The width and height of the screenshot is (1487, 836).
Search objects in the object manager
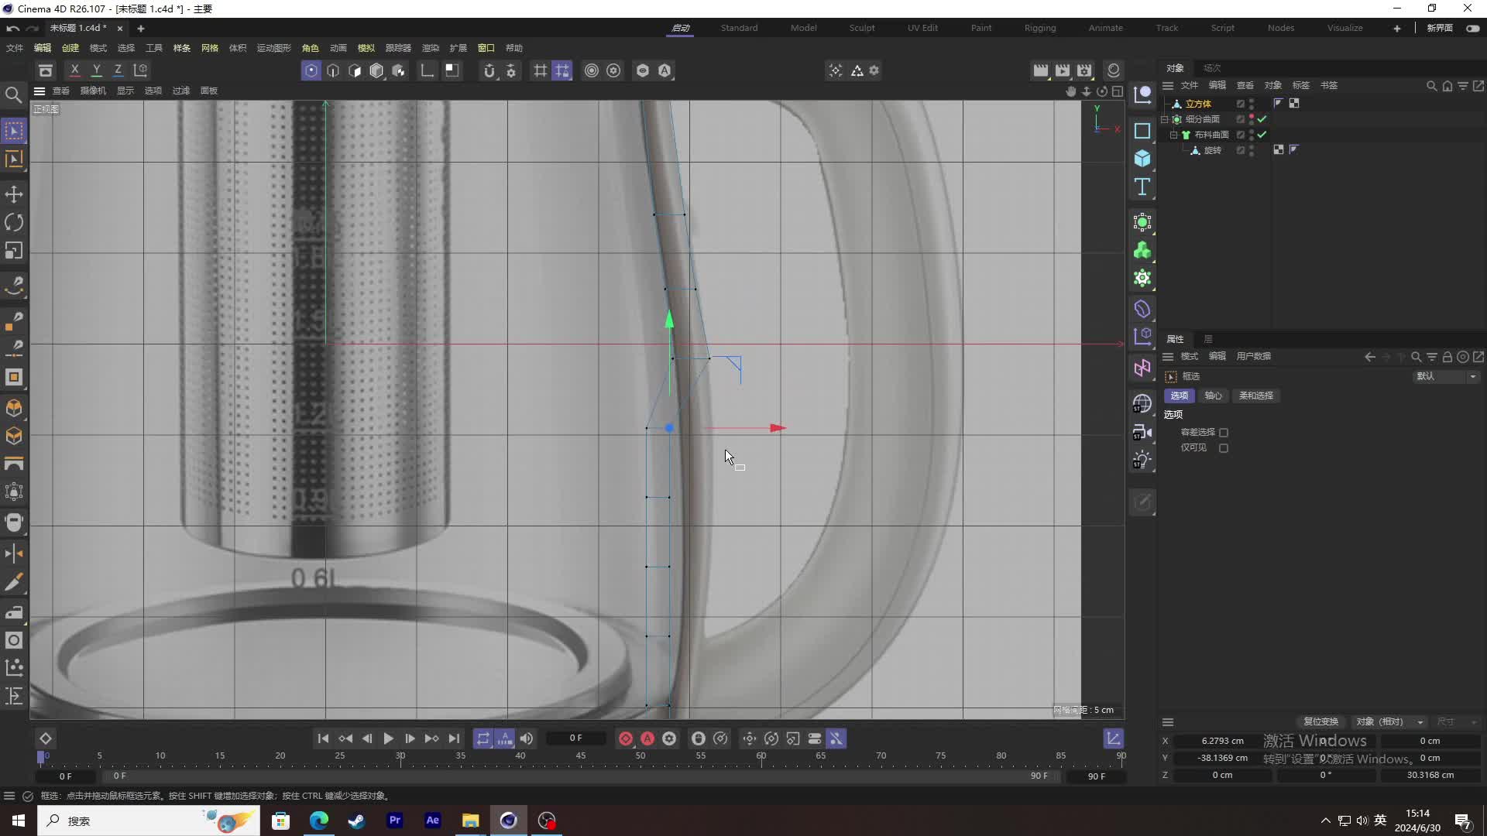click(x=1431, y=86)
